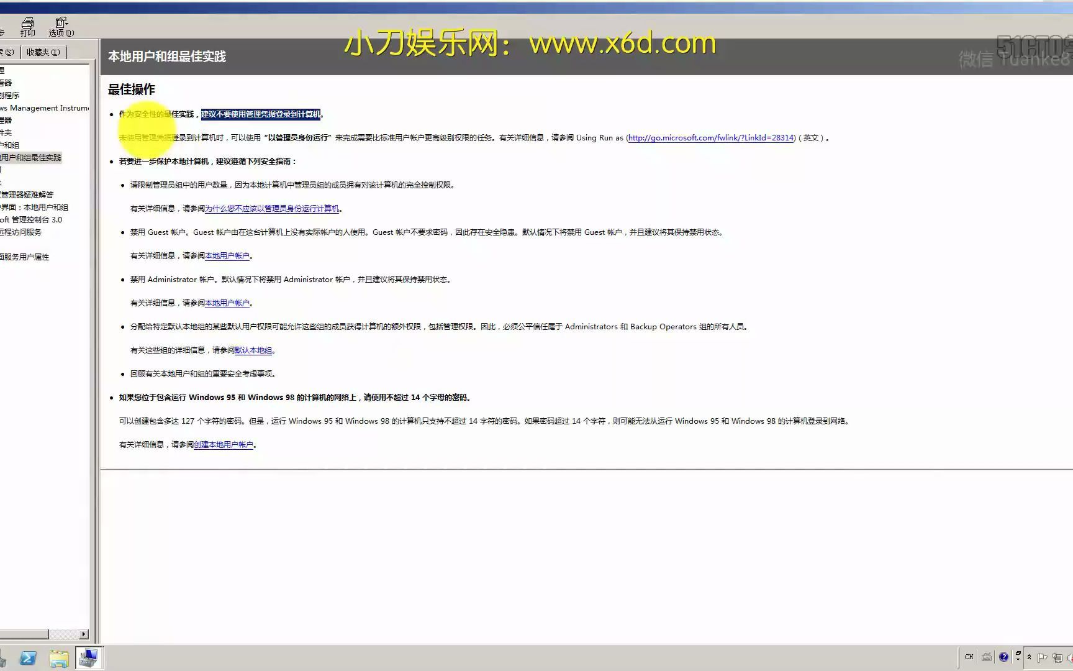Select the selected 用户和组最佳实践 tree item
1073x671 pixels.
point(31,158)
